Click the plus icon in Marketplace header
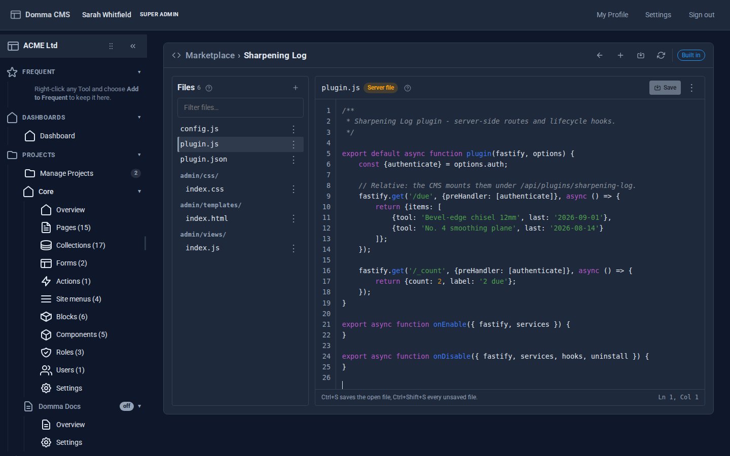This screenshot has width=730, height=456. [x=620, y=55]
